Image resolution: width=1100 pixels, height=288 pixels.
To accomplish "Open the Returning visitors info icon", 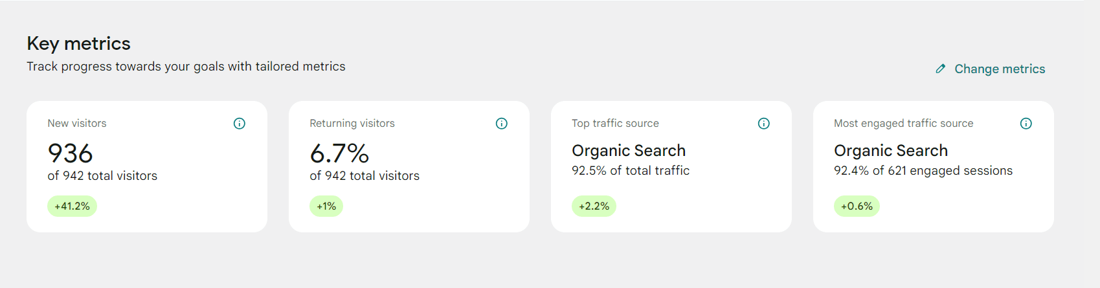I will point(502,124).
